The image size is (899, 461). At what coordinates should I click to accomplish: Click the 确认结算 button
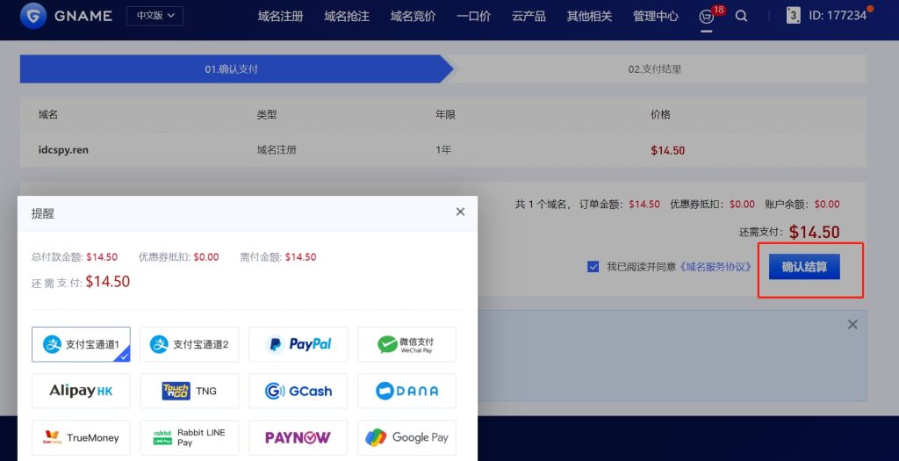click(x=804, y=267)
